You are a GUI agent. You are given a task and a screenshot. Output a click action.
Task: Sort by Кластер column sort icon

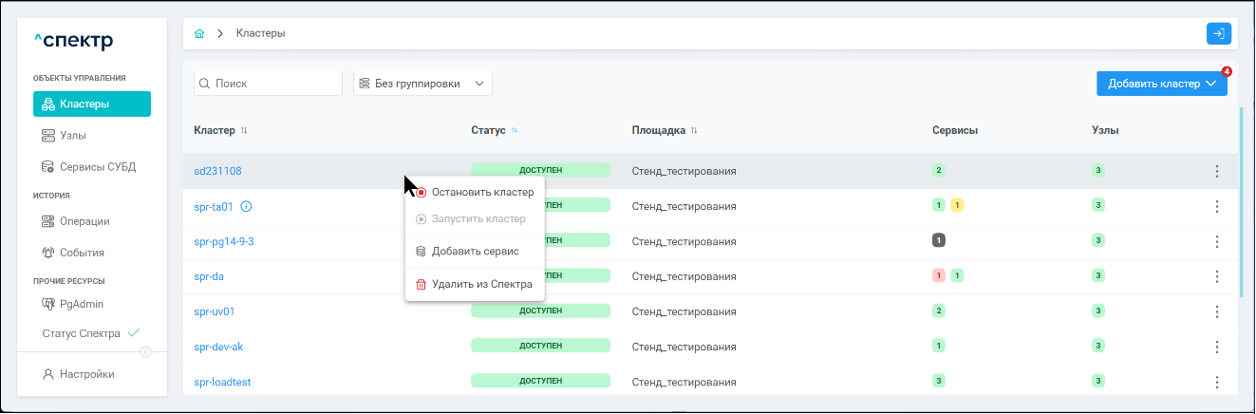click(x=244, y=130)
